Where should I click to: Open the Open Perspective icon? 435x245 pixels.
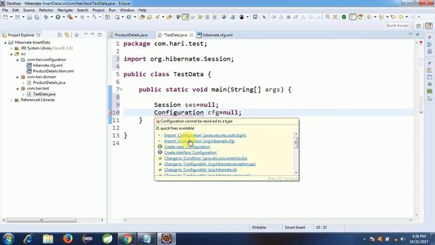(419, 26)
